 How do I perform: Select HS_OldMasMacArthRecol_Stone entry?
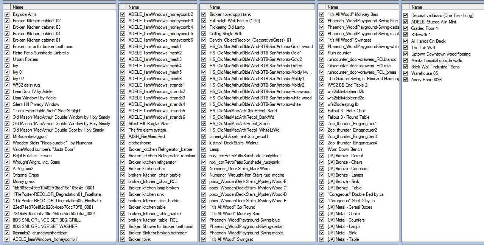pyautogui.click(x=240, y=124)
